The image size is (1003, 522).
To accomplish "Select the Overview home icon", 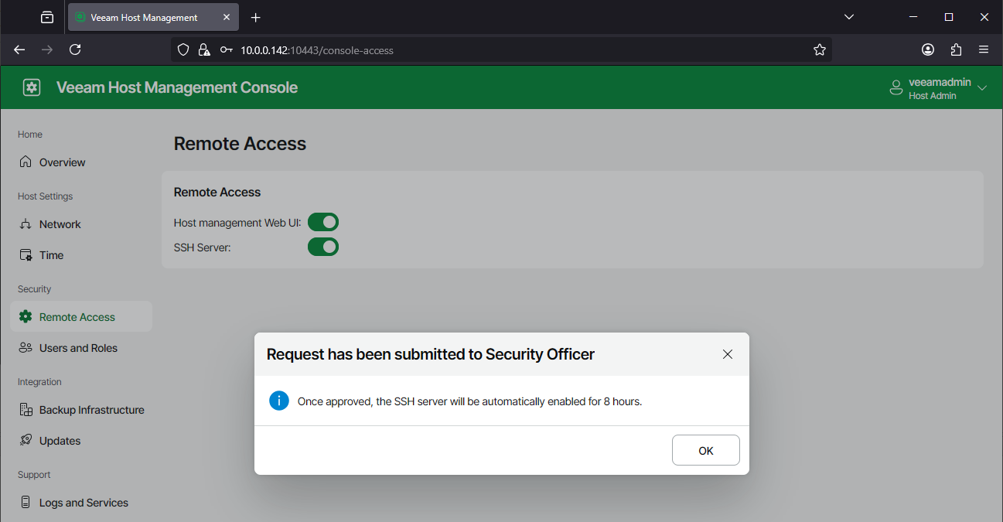I will point(26,162).
